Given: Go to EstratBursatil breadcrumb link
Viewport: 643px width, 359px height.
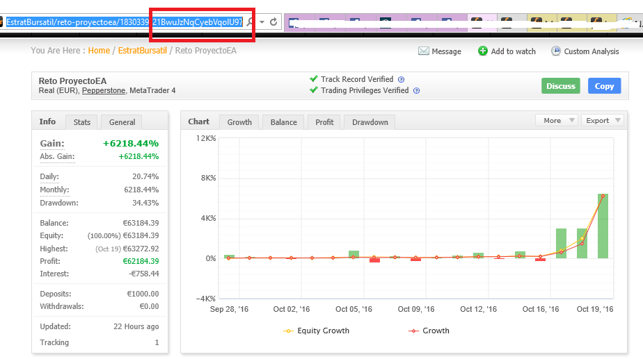Looking at the screenshot, I should [143, 51].
